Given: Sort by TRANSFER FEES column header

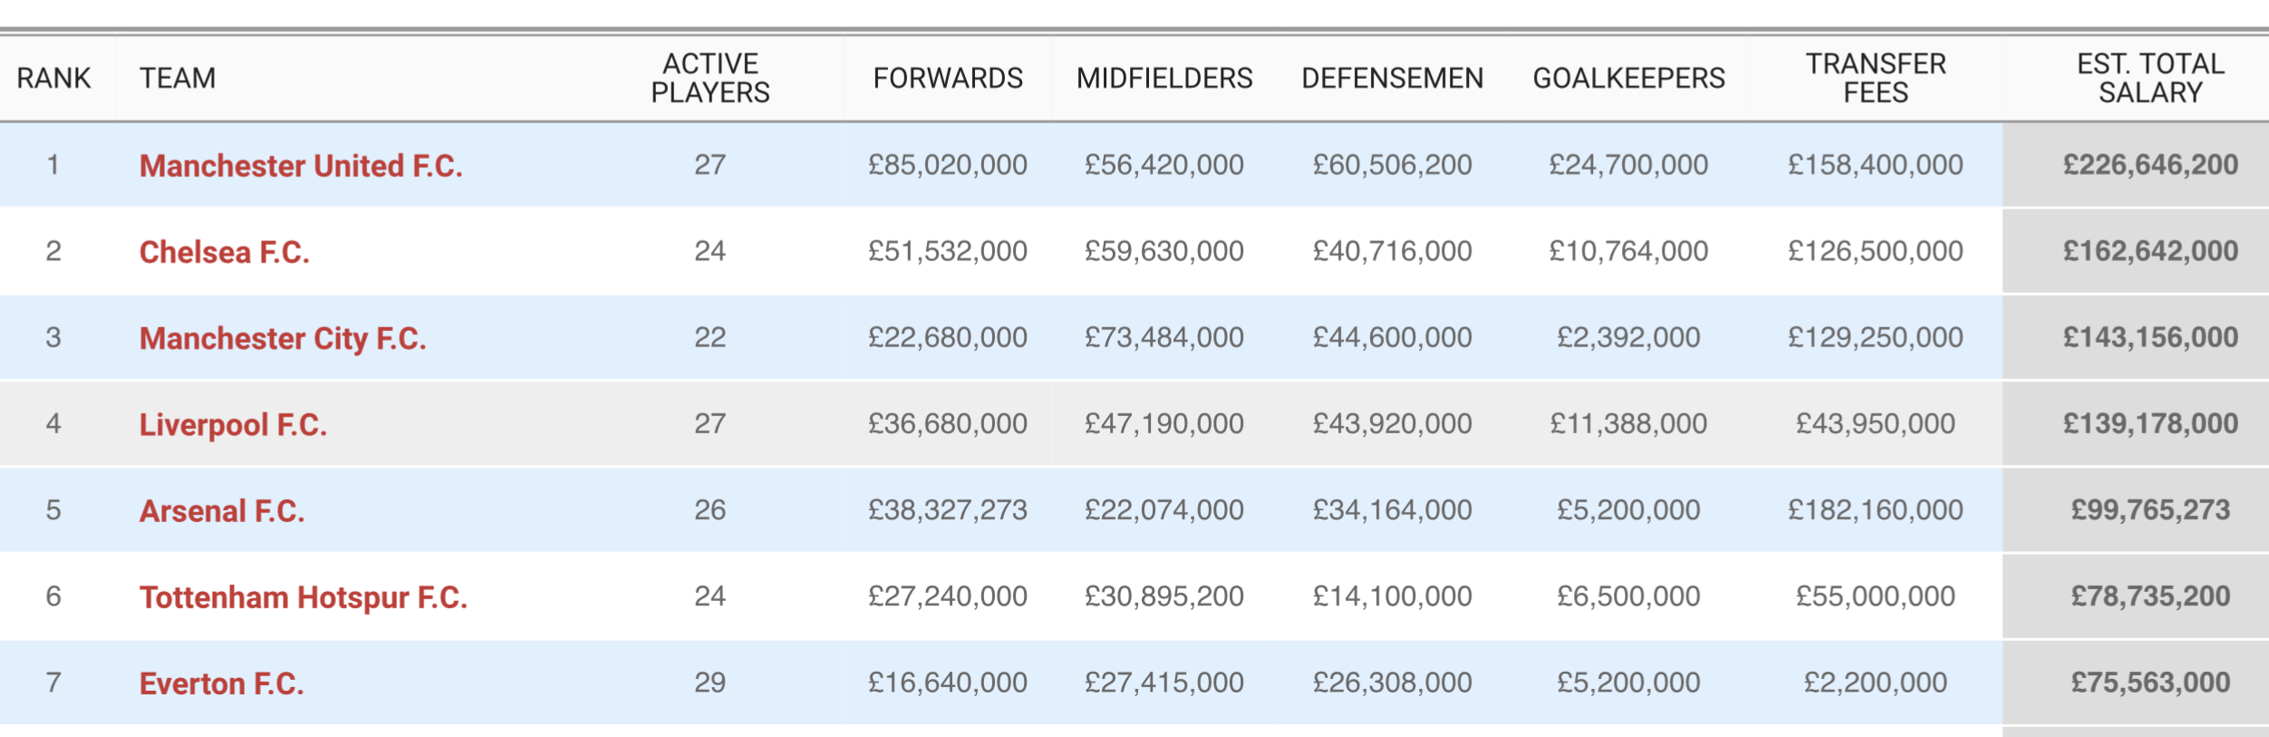Looking at the screenshot, I should [x=1876, y=78].
